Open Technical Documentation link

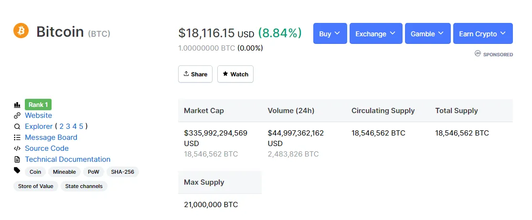coord(67,159)
